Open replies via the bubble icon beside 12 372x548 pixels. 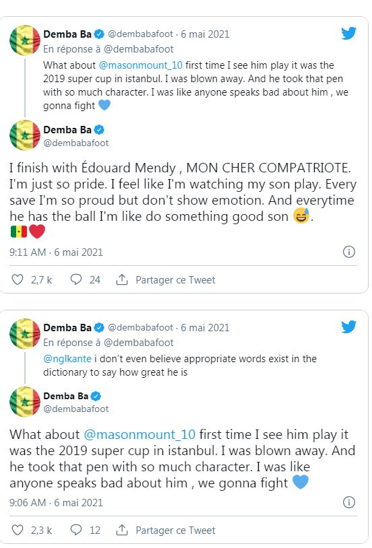coord(76,530)
